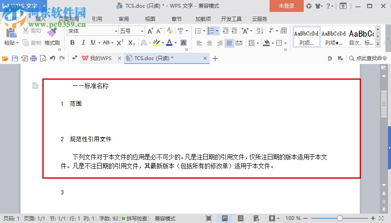Screen dimensions: 391x223
Task: Print document with printer icon
Action: point(34,58)
